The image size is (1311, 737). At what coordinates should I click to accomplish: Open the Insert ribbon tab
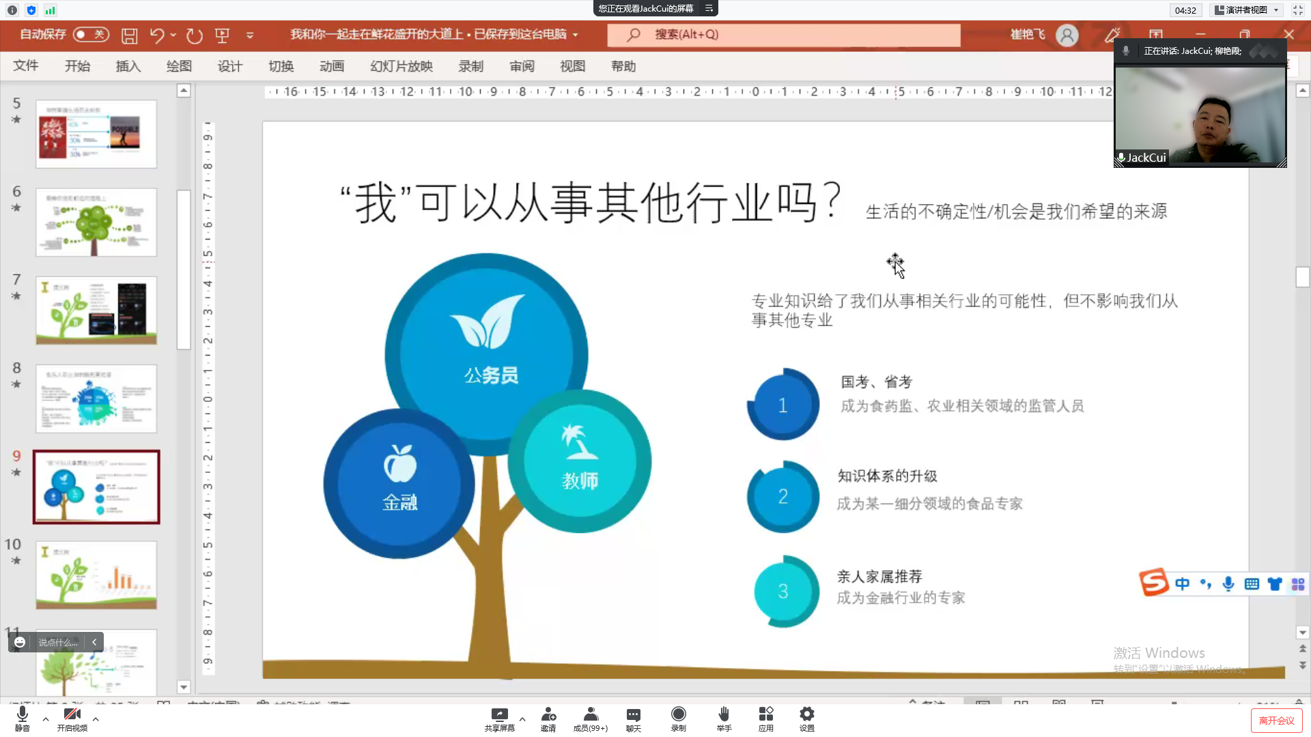pyautogui.click(x=128, y=66)
